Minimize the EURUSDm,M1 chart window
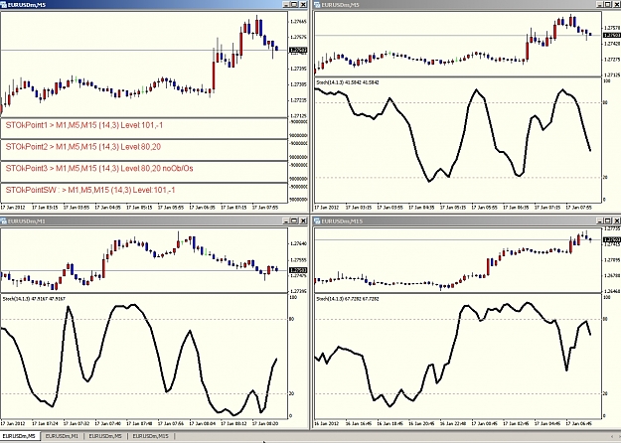 [x=286, y=221]
